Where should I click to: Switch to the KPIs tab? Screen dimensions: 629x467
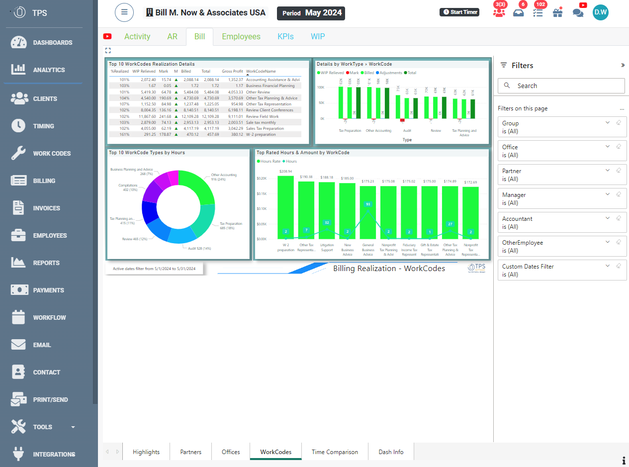click(x=285, y=36)
